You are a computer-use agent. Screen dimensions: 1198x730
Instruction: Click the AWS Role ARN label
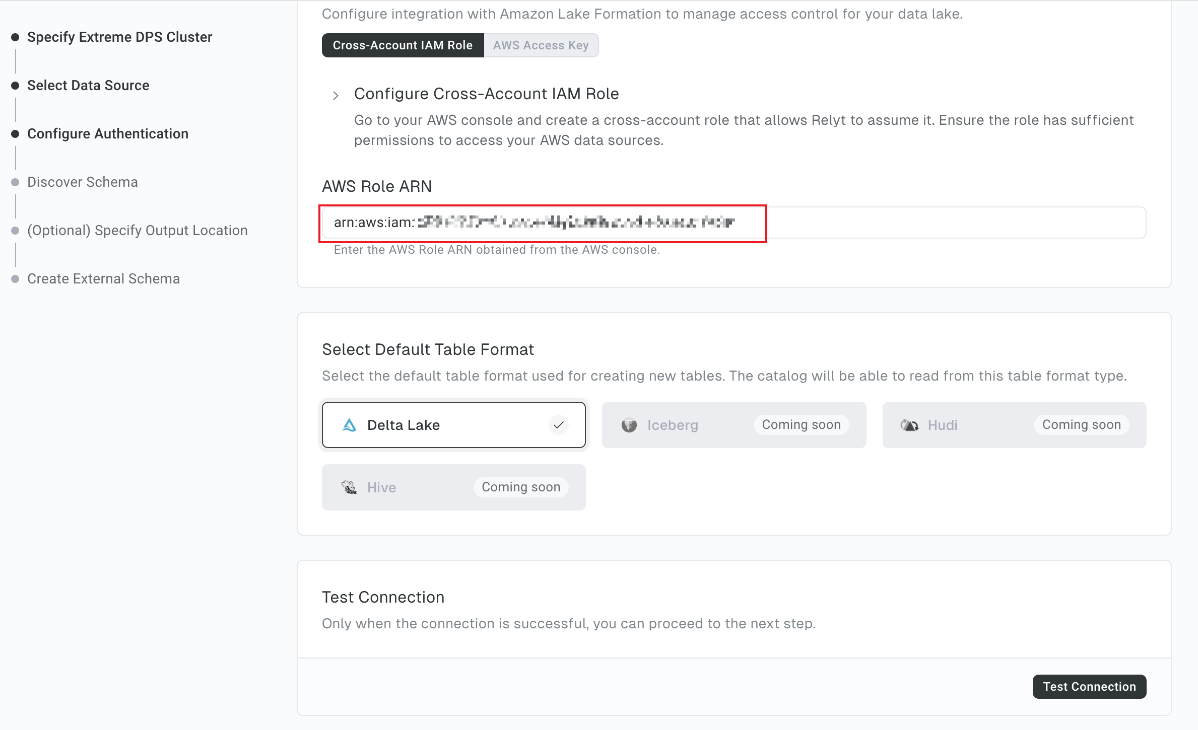pos(377,186)
